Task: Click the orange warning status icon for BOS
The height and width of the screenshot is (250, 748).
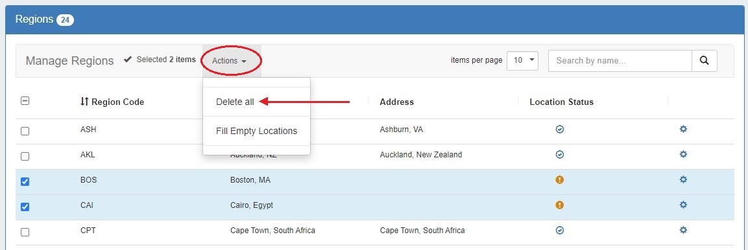Action: (560, 179)
